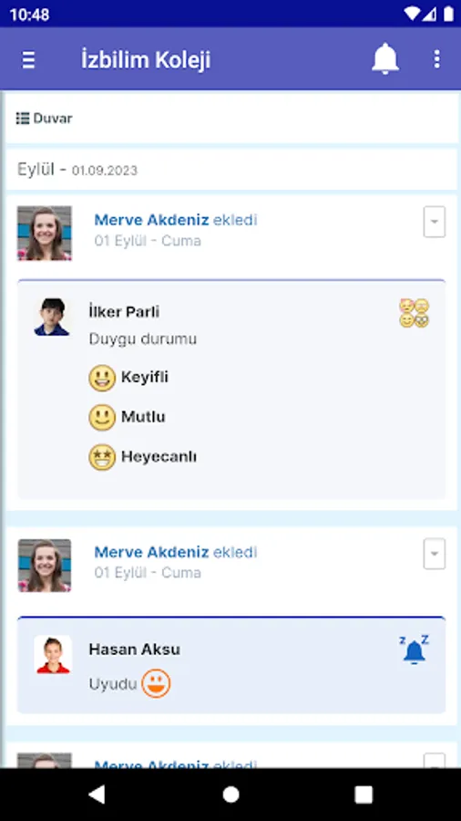Tap the Mutlu smiley emoji
Screen dimensions: 461x821
tap(102, 417)
